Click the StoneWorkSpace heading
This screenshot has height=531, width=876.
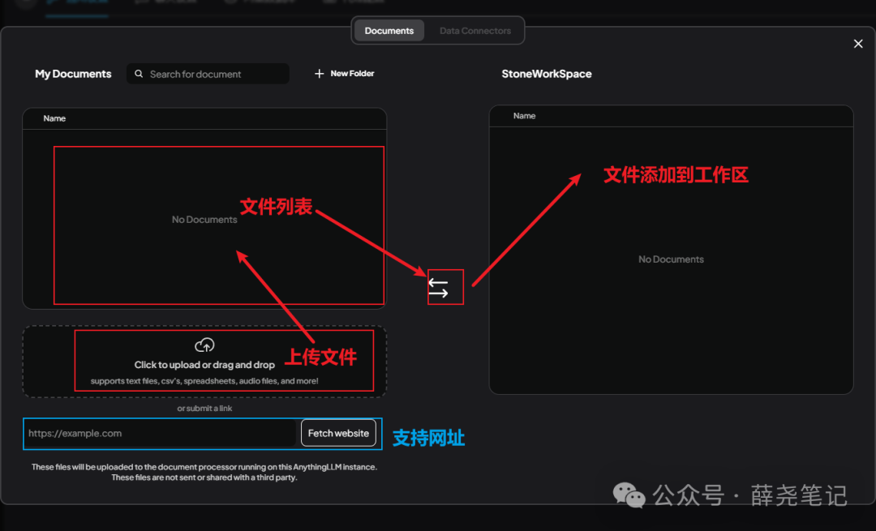pos(547,74)
